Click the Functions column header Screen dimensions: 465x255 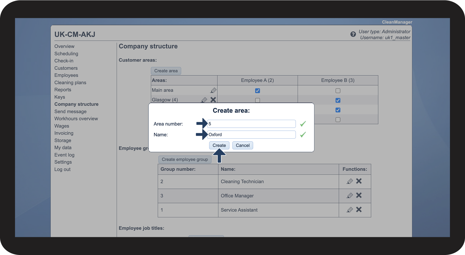355,169
